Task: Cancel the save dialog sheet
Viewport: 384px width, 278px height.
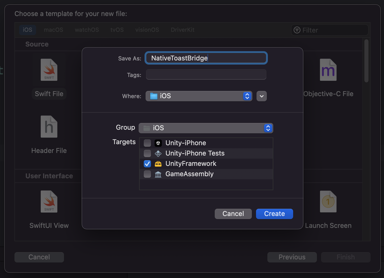Action: click(x=233, y=214)
